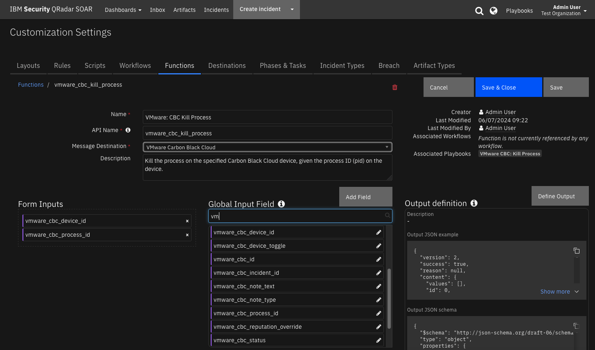Open Creator Admin User link
The image size is (595, 350).
click(500, 112)
